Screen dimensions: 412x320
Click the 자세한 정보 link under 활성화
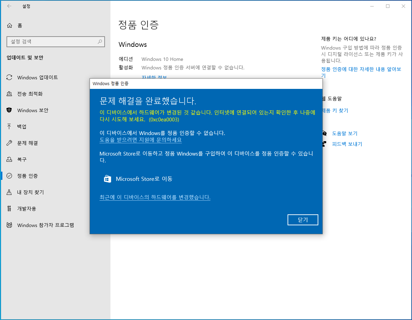pos(154,77)
